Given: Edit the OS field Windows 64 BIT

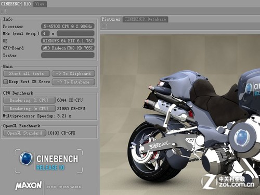Looking at the screenshot, I should 68,41.
